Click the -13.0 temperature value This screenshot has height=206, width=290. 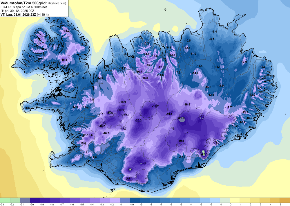(244, 62)
